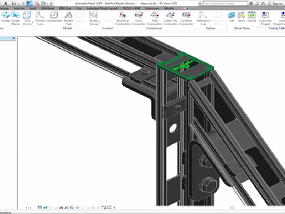Place a Cable Tray Connector
Viewport: 285px width, 214px height.
pos(170,17)
